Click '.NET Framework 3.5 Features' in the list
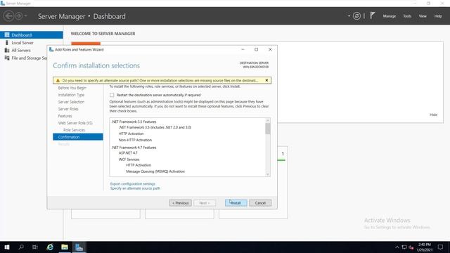 coord(134,122)
